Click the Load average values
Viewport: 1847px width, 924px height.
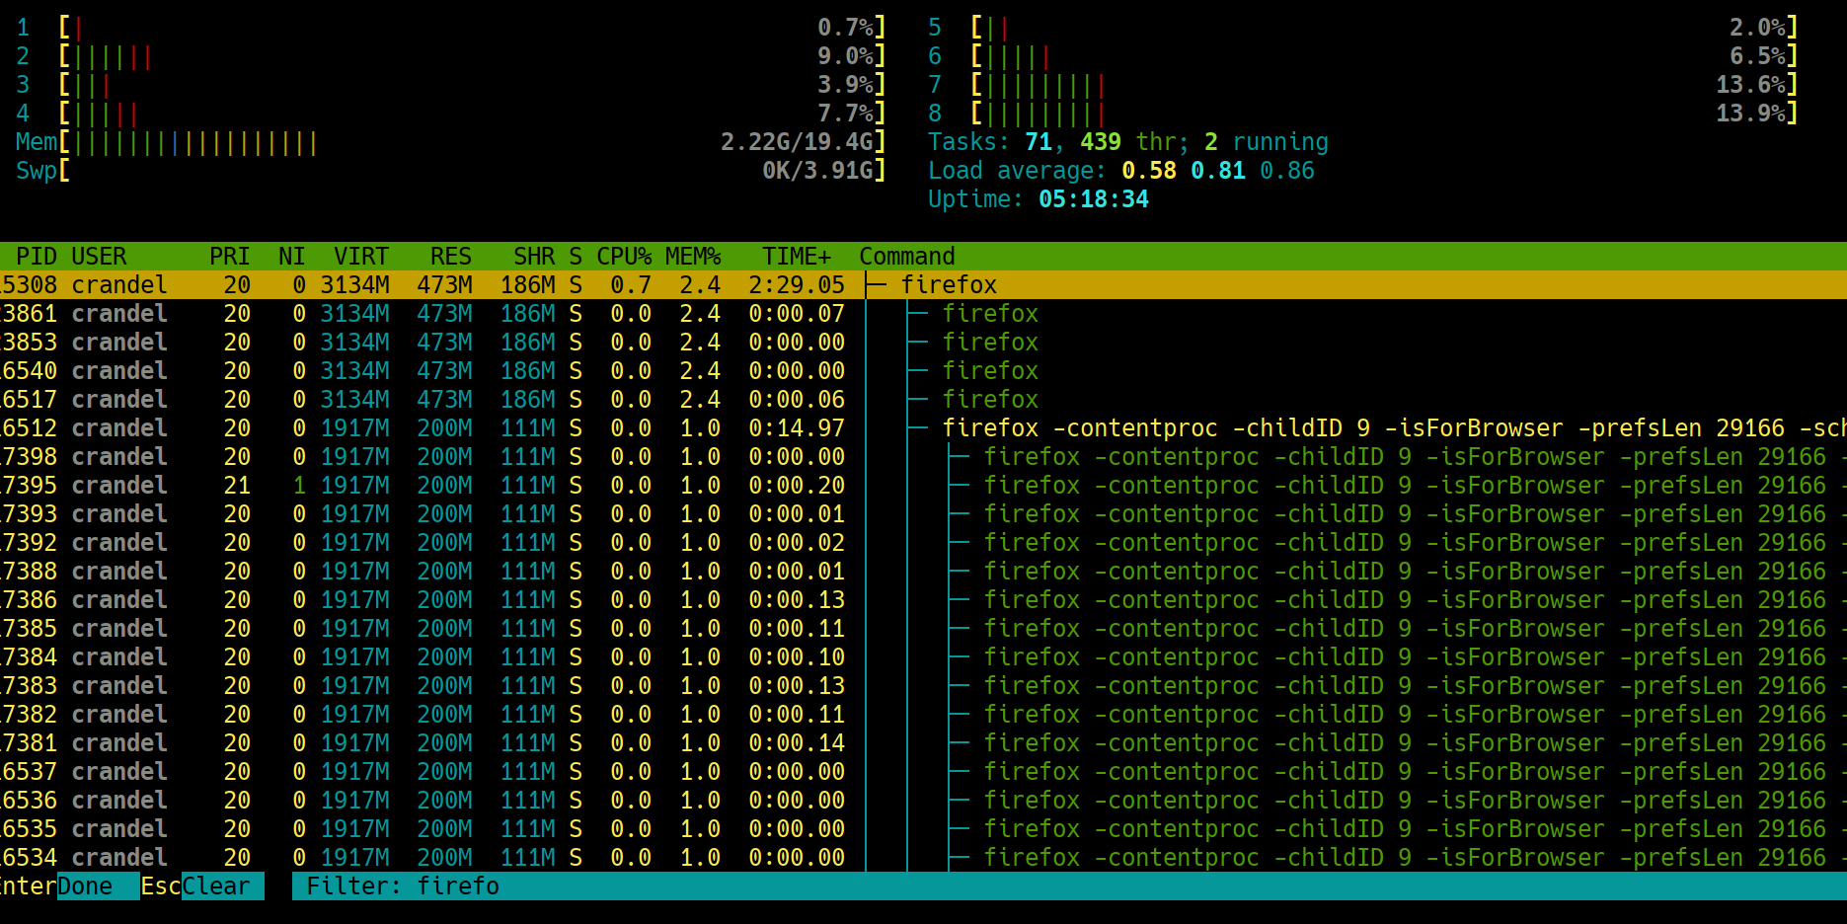click(1218, 171)
